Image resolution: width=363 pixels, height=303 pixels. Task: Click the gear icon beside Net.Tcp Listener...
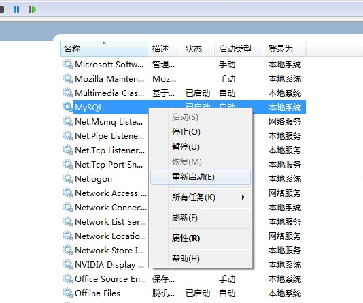[x=67, y=150]
